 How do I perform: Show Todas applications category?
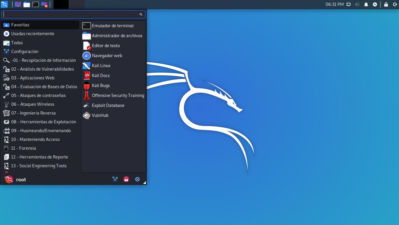click(40, 42)
